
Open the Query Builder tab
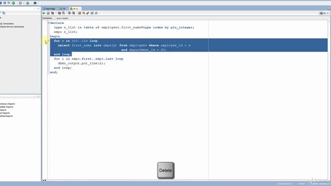click(62, 19)
